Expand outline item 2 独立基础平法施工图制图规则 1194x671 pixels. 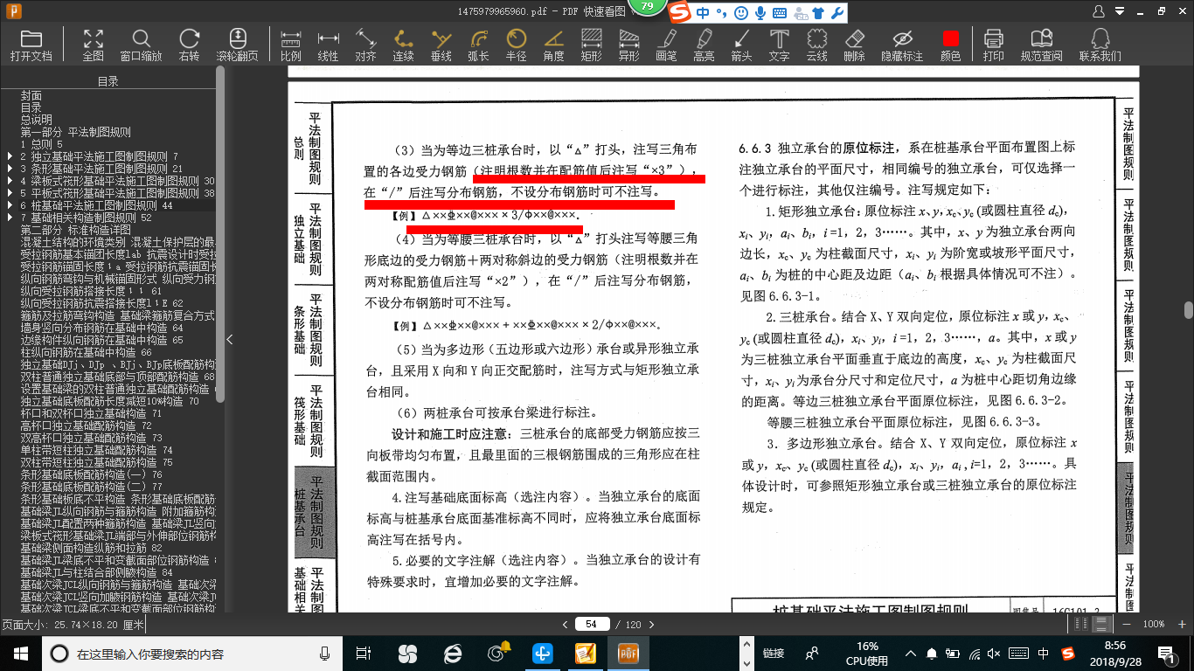pos(10,156)
